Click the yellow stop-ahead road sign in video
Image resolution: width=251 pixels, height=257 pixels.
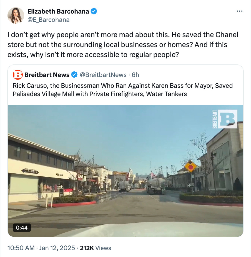point(190,166)
